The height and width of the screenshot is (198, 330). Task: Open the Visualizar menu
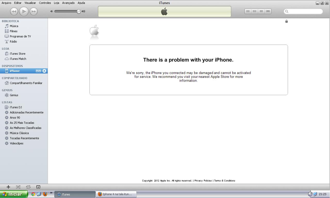[30, 3]
